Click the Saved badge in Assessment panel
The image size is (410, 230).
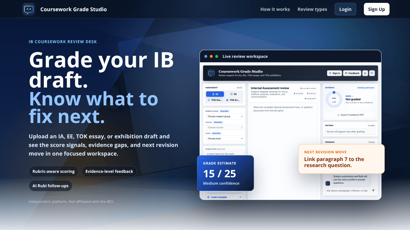[x=239, y=88]
